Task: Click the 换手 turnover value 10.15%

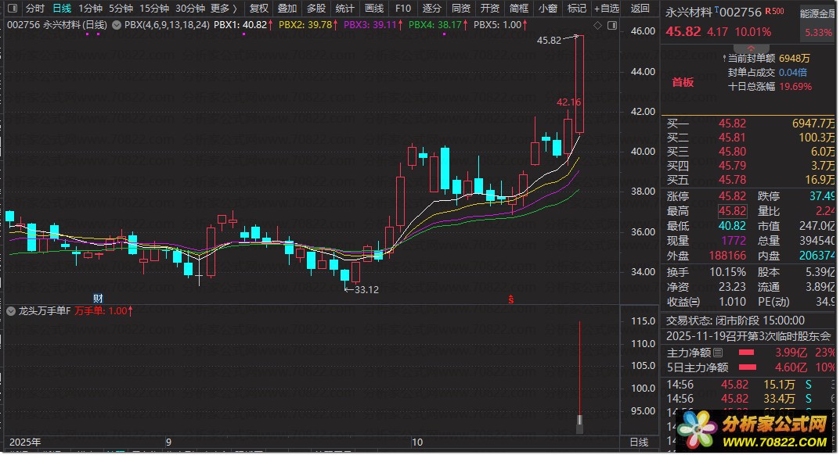Action: (727, 272)
